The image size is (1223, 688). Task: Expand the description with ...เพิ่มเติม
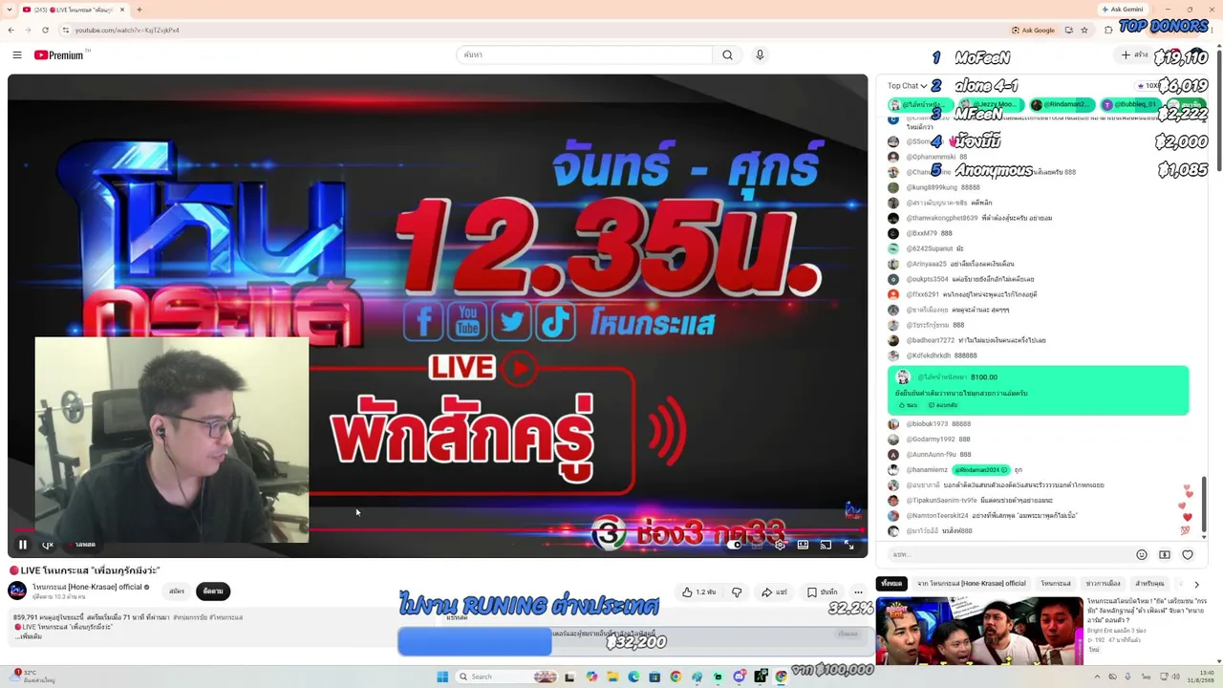(29, 636)
